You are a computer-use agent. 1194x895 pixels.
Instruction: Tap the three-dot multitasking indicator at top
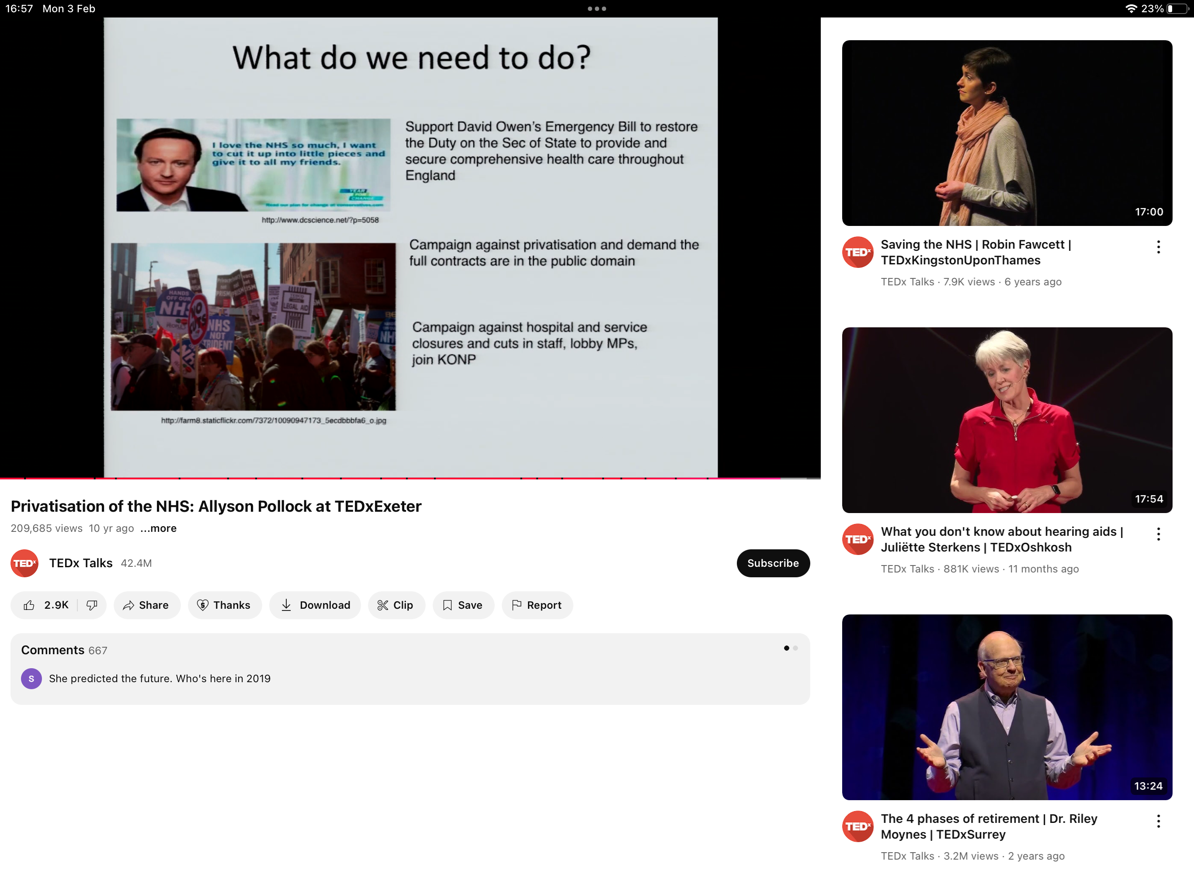click(x=597, y=9)
